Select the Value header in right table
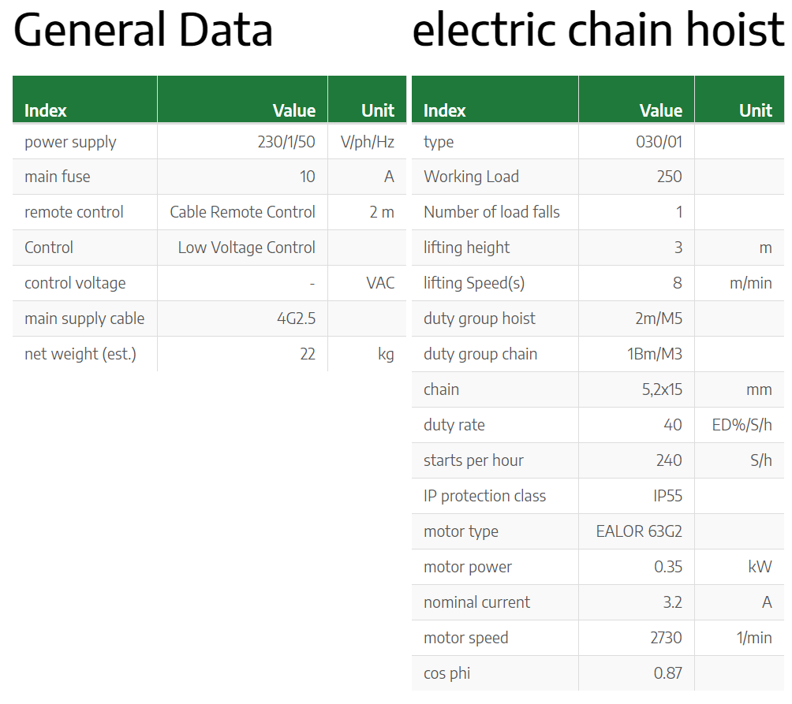 tap(661, 110)
